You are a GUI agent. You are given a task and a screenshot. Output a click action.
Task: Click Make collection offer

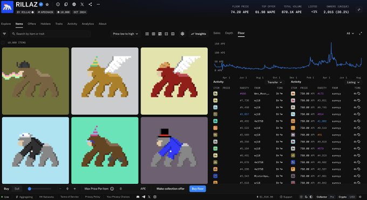click(x=171, y=189)
